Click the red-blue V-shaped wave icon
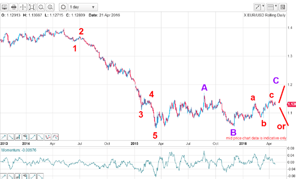The width and height of the screenshot is (296, 179). coord(48,137)
